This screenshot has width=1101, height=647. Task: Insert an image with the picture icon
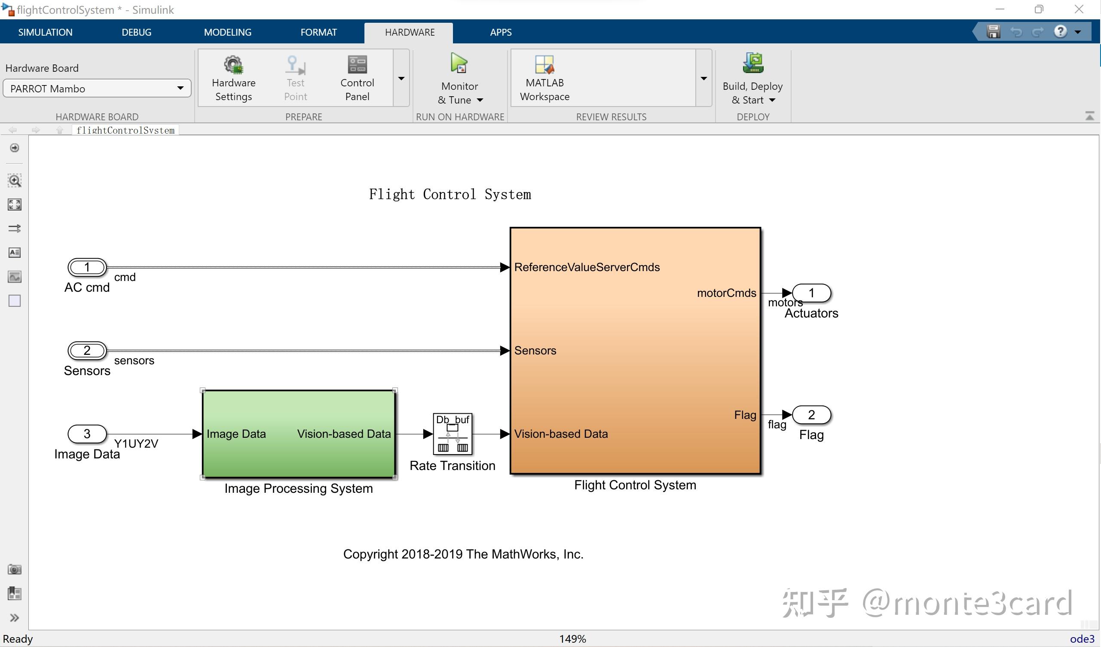[15, 277]
